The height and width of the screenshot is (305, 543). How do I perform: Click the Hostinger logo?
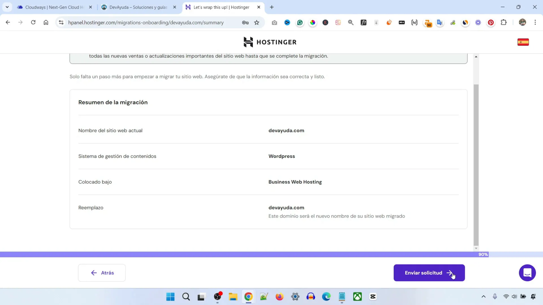click(270, 42)
